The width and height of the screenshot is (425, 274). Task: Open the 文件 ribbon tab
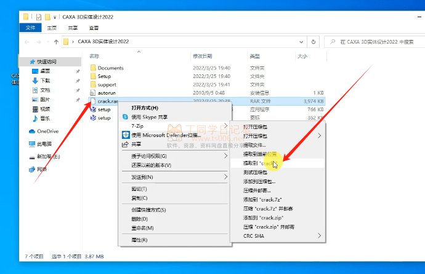[x=30, y=28]
